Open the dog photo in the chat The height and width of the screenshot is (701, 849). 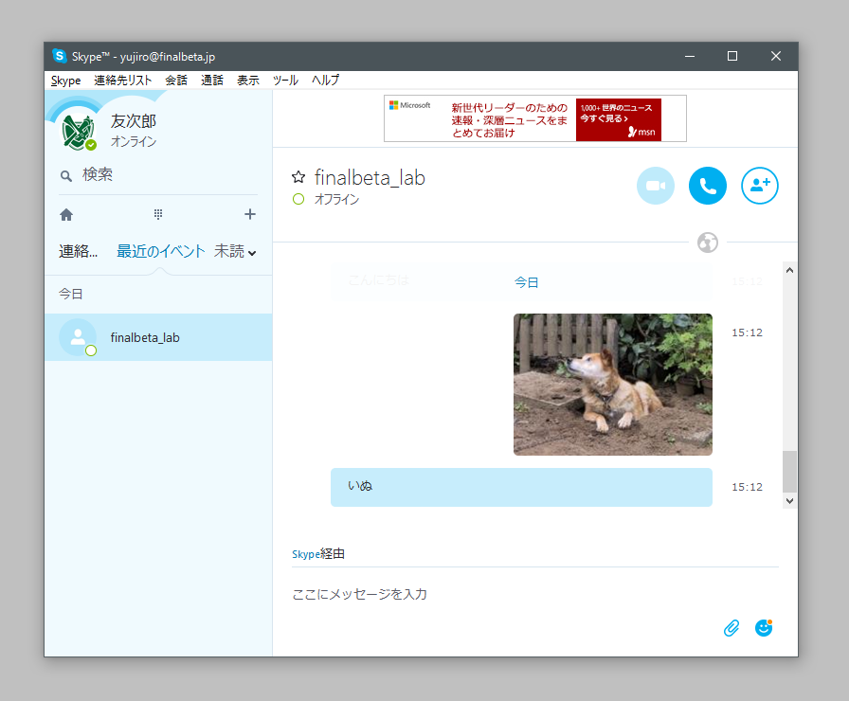click(x=612, y=384)
